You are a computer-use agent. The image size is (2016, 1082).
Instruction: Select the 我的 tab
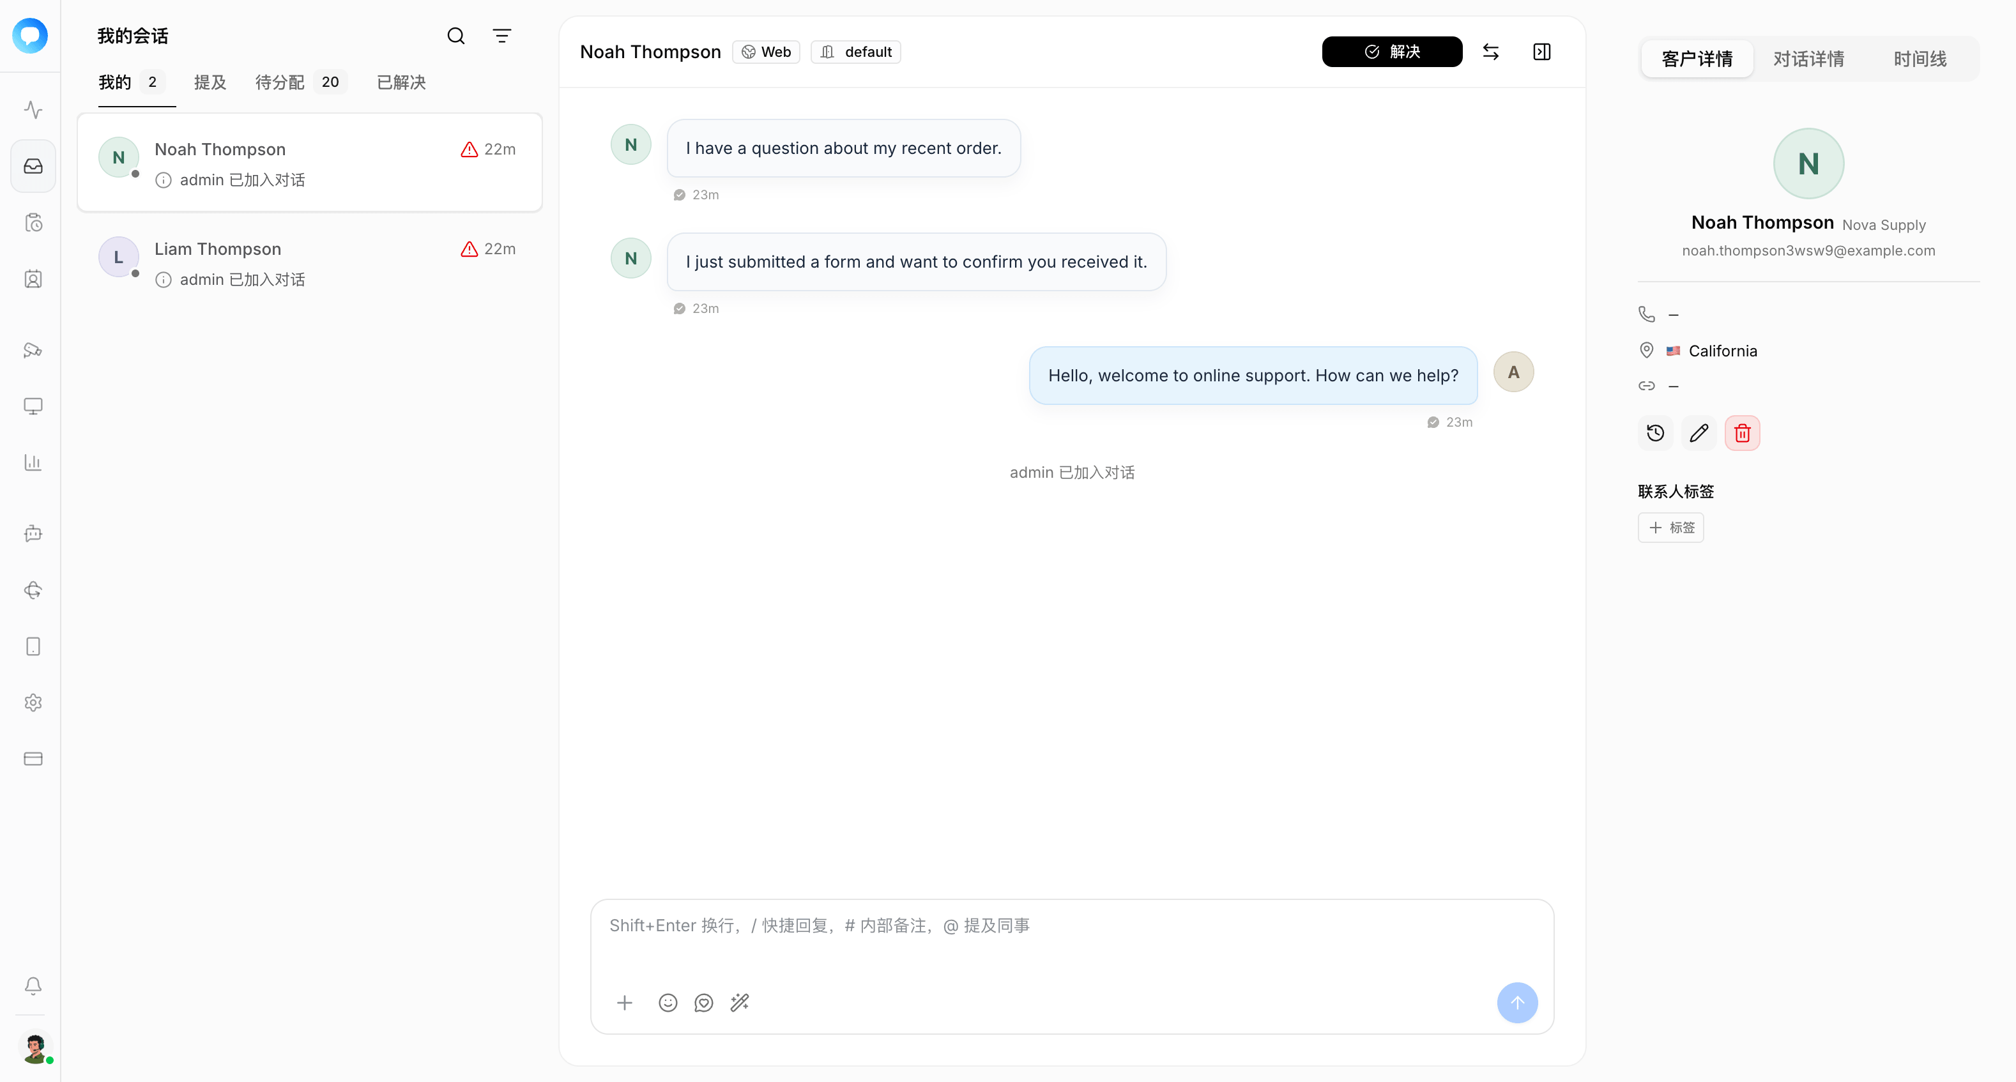[132, 82]
